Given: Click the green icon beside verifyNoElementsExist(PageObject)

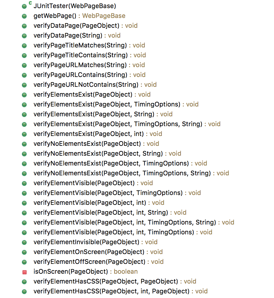Looking at the screenshot, I should tap(24, 144).
